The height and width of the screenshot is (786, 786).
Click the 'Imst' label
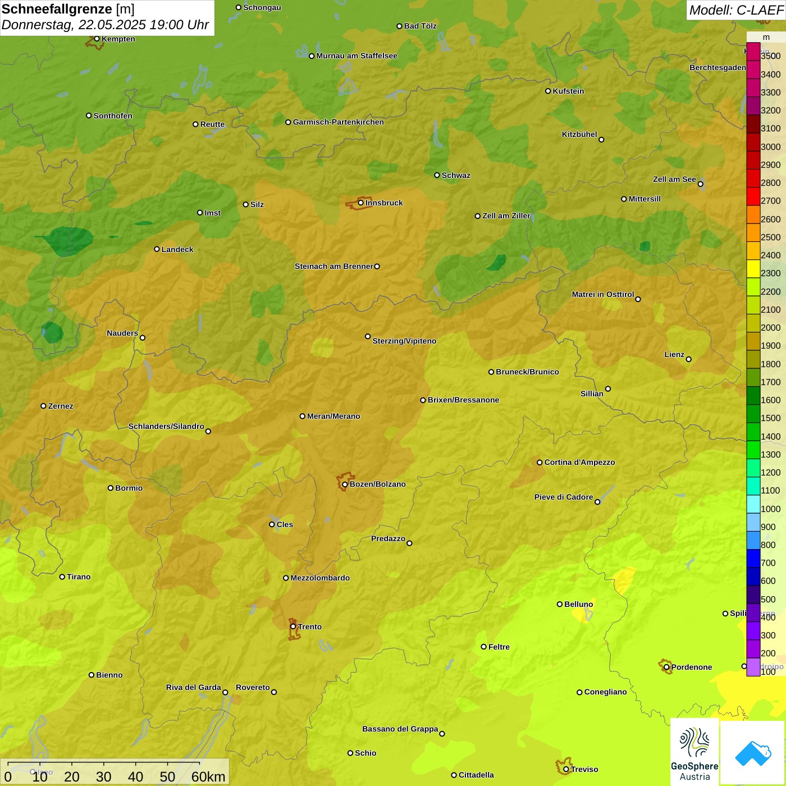point(213,213)
